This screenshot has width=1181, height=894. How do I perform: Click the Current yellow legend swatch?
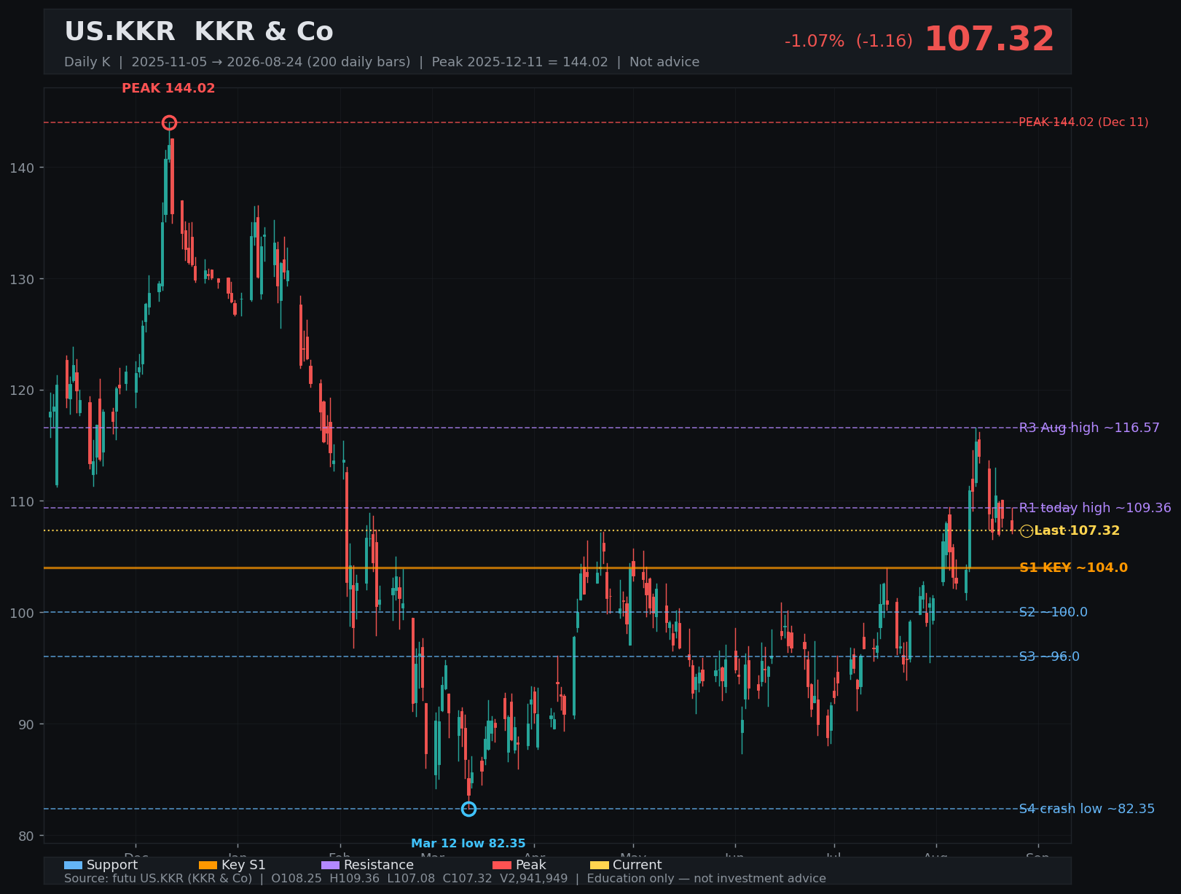[x=599, y=865]
